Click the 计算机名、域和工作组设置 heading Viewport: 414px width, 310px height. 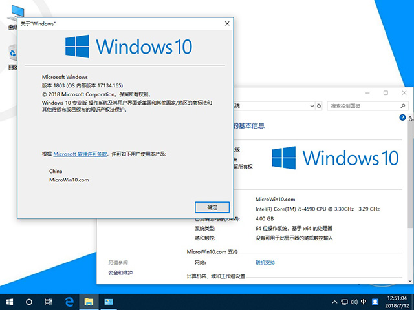215,276
